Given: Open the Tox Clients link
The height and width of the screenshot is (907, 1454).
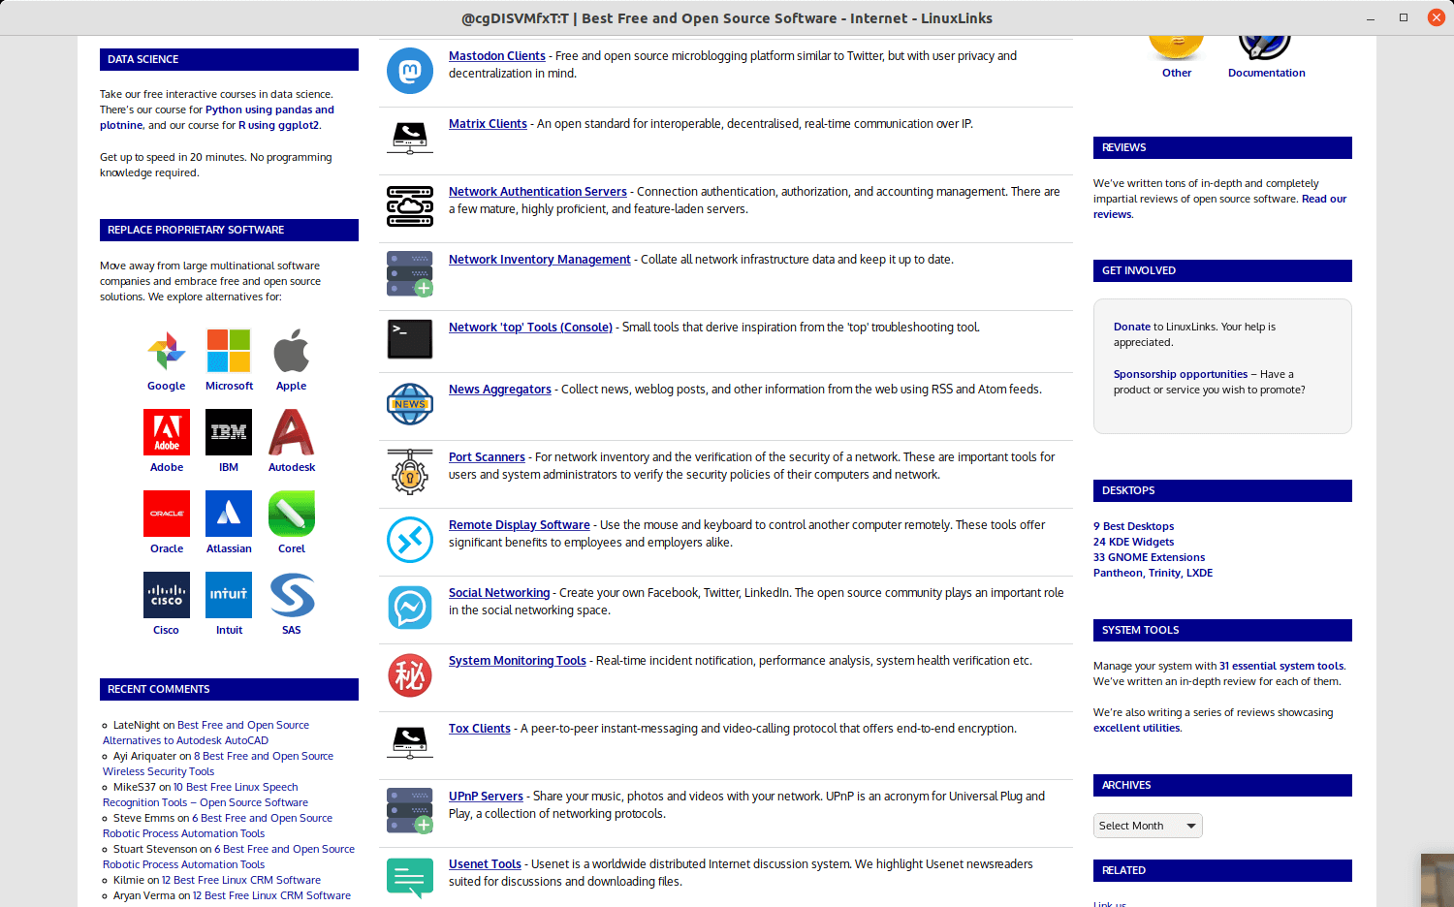Looking at the screenshot, I should [480, 729].
